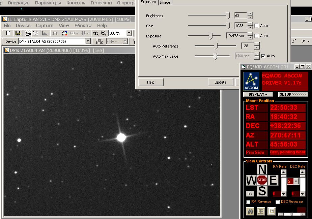The height and width of the screenshot is (219, 312).
Task: Click the zoom in magnifier icon
Action: [96, 33]
